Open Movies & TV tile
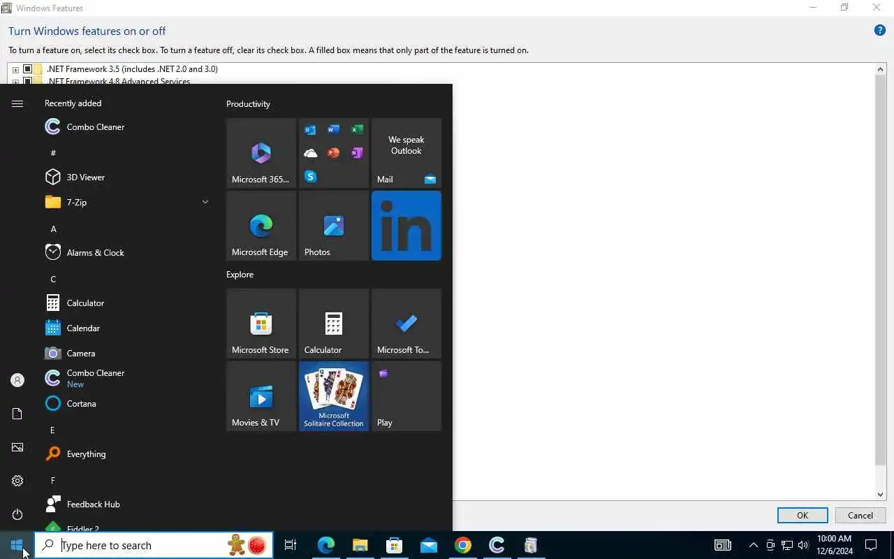The height and width of the screenshot is (559, 894). pos(261,396)
